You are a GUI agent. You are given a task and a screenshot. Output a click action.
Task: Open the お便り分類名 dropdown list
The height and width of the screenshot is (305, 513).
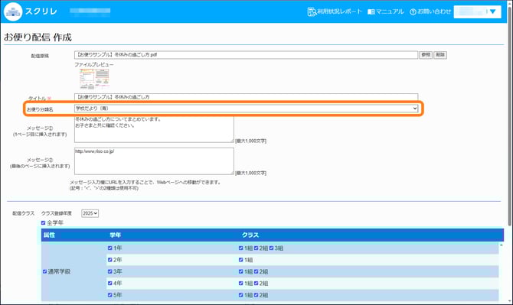pos(246,109)
